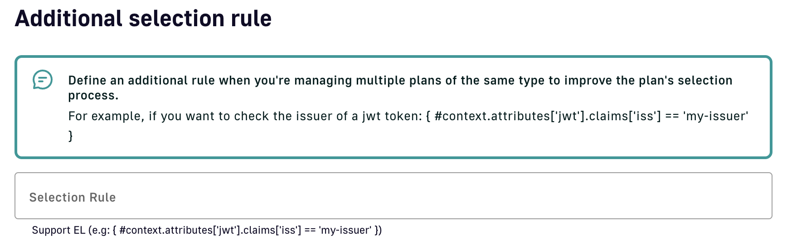Click the speech bubble info icon

tap(43, 80)
